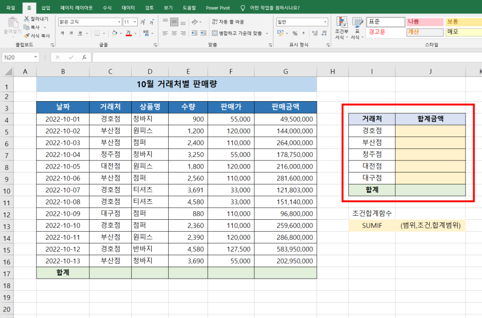
Task: Apply comma style number format
Action: click(304, 33)
